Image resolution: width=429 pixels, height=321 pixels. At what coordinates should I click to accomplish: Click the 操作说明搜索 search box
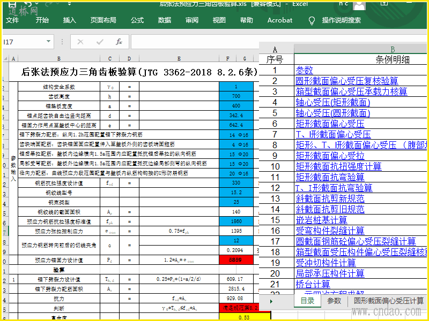tap(341, 20)
